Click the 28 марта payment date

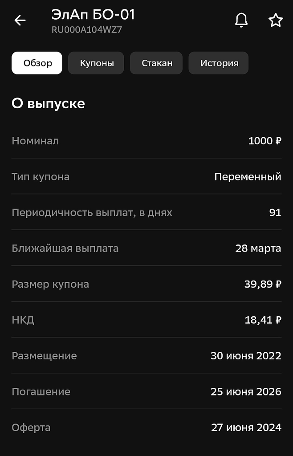[258, 248]
